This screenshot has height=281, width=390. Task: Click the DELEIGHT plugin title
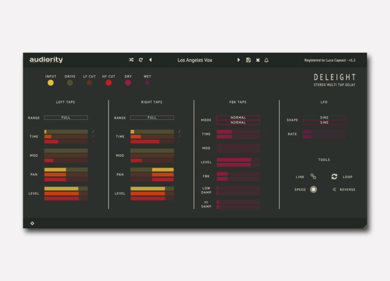[335, 77]
